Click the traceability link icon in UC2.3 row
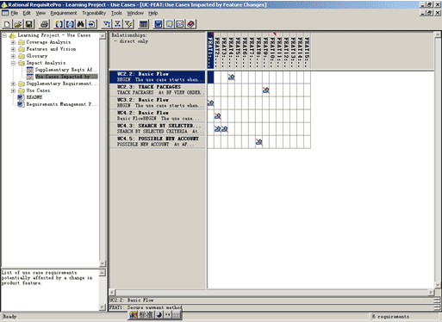 coord(266,90)
